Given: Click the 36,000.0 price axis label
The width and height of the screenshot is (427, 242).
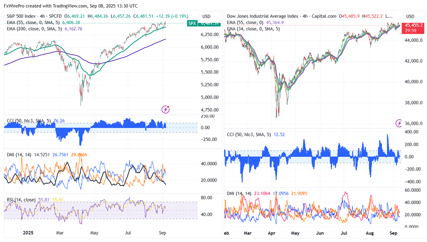Looking at the screenshot, I should [413, 124].
